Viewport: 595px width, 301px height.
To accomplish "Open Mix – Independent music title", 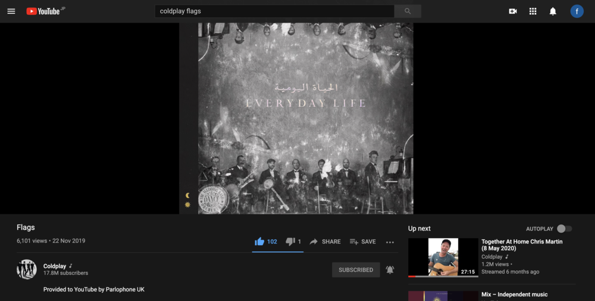I will pyautogui.click(x=515, y=294).
